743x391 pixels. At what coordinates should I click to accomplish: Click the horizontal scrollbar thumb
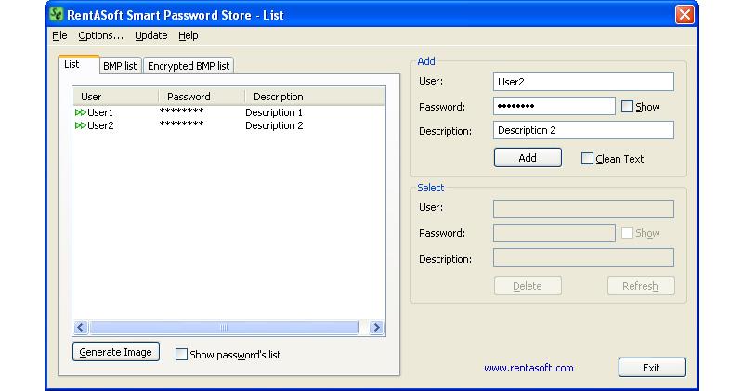click(x=224, y=328)
